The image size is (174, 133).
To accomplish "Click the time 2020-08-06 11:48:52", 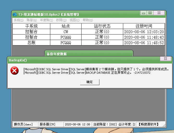I will (144, 43).
